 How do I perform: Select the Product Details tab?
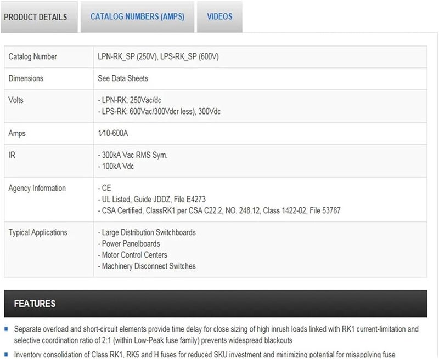click(x=36, y=17)
